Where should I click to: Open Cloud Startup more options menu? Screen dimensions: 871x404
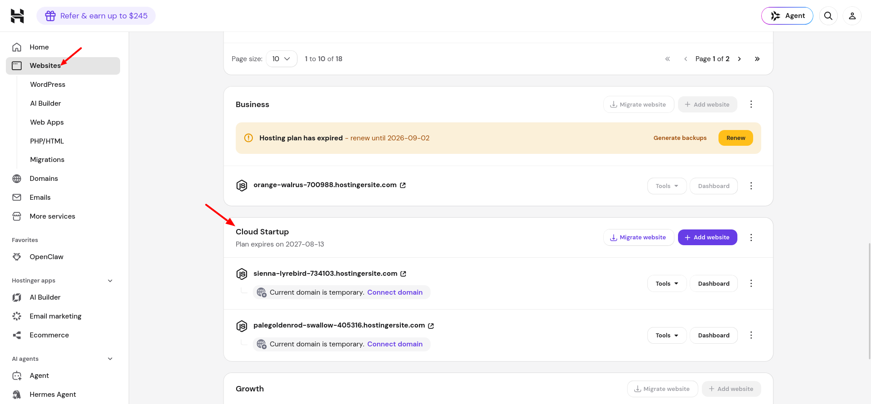(x=751, y=238)
